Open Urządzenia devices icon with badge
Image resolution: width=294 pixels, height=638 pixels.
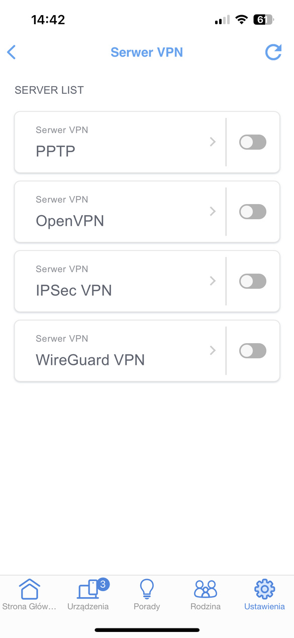pyautogui.click(x=91, y=588)
